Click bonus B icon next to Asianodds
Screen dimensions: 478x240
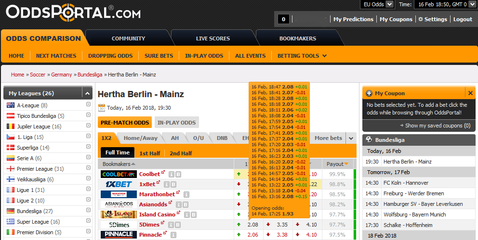pos(186,205)
